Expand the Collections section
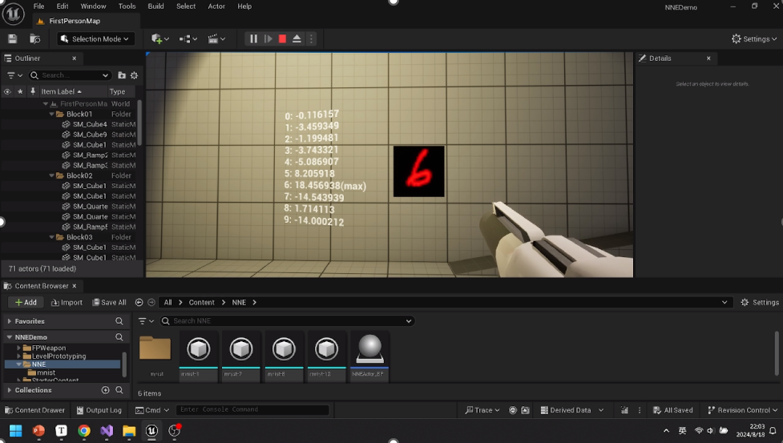Image resolution: width=783 pixels, height=443 pixels. coord(10,390)
